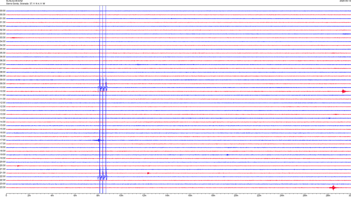Click the 04:00 time label
The height and width of the screenshot is (197, 351).
coord(3,42)
